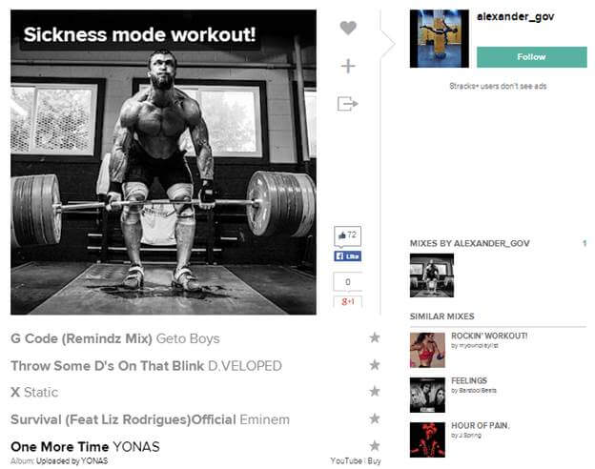This screenshot has height=469, width=595.
Task: Click the mix thumbnail under Mixes by alexander_gov
Action: point(432,275)
